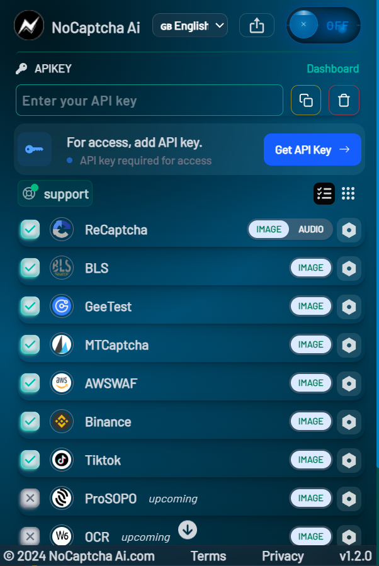Open ReCaptcha settings via hexagon gear icon
Screen dimensions: 379x566
tap(349, 230)
